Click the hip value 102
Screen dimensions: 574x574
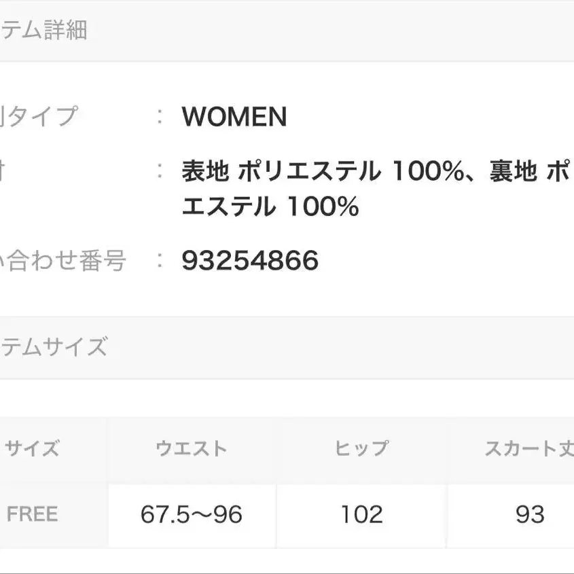(x=361, y=514)
